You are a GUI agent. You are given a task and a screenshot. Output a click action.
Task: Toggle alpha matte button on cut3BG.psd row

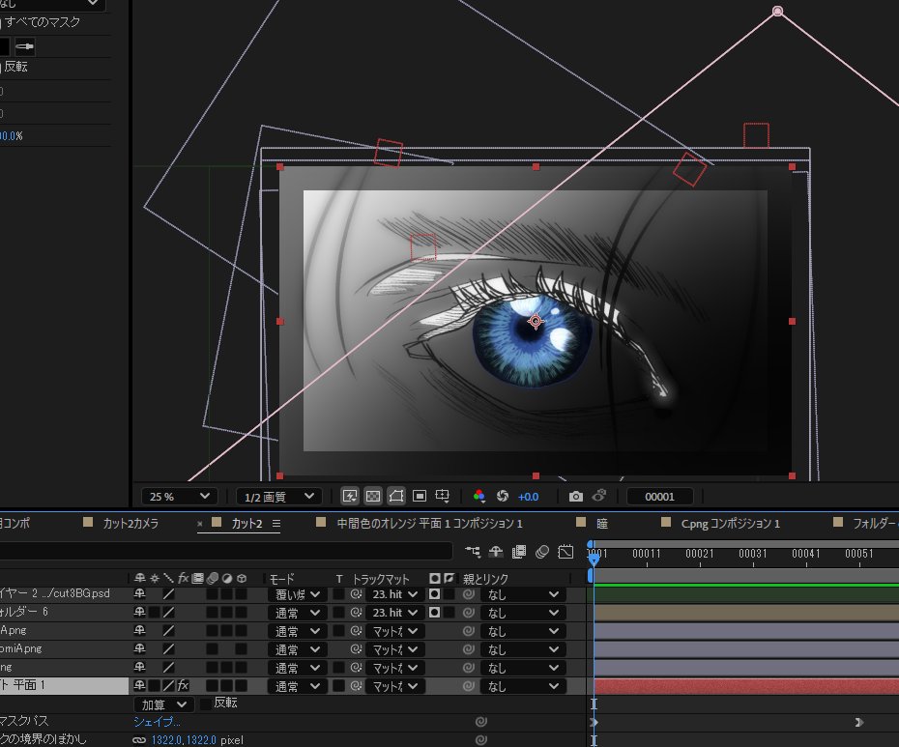435,594
